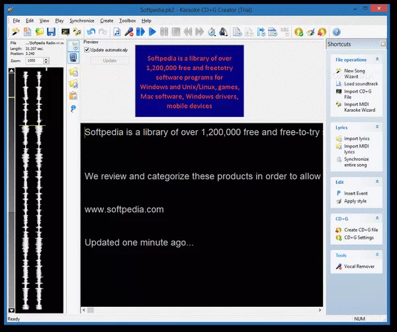Viewport: 397px width, 332px height.
Task: Click the first folder icon in side strip
Action: [x=73, y=72]
